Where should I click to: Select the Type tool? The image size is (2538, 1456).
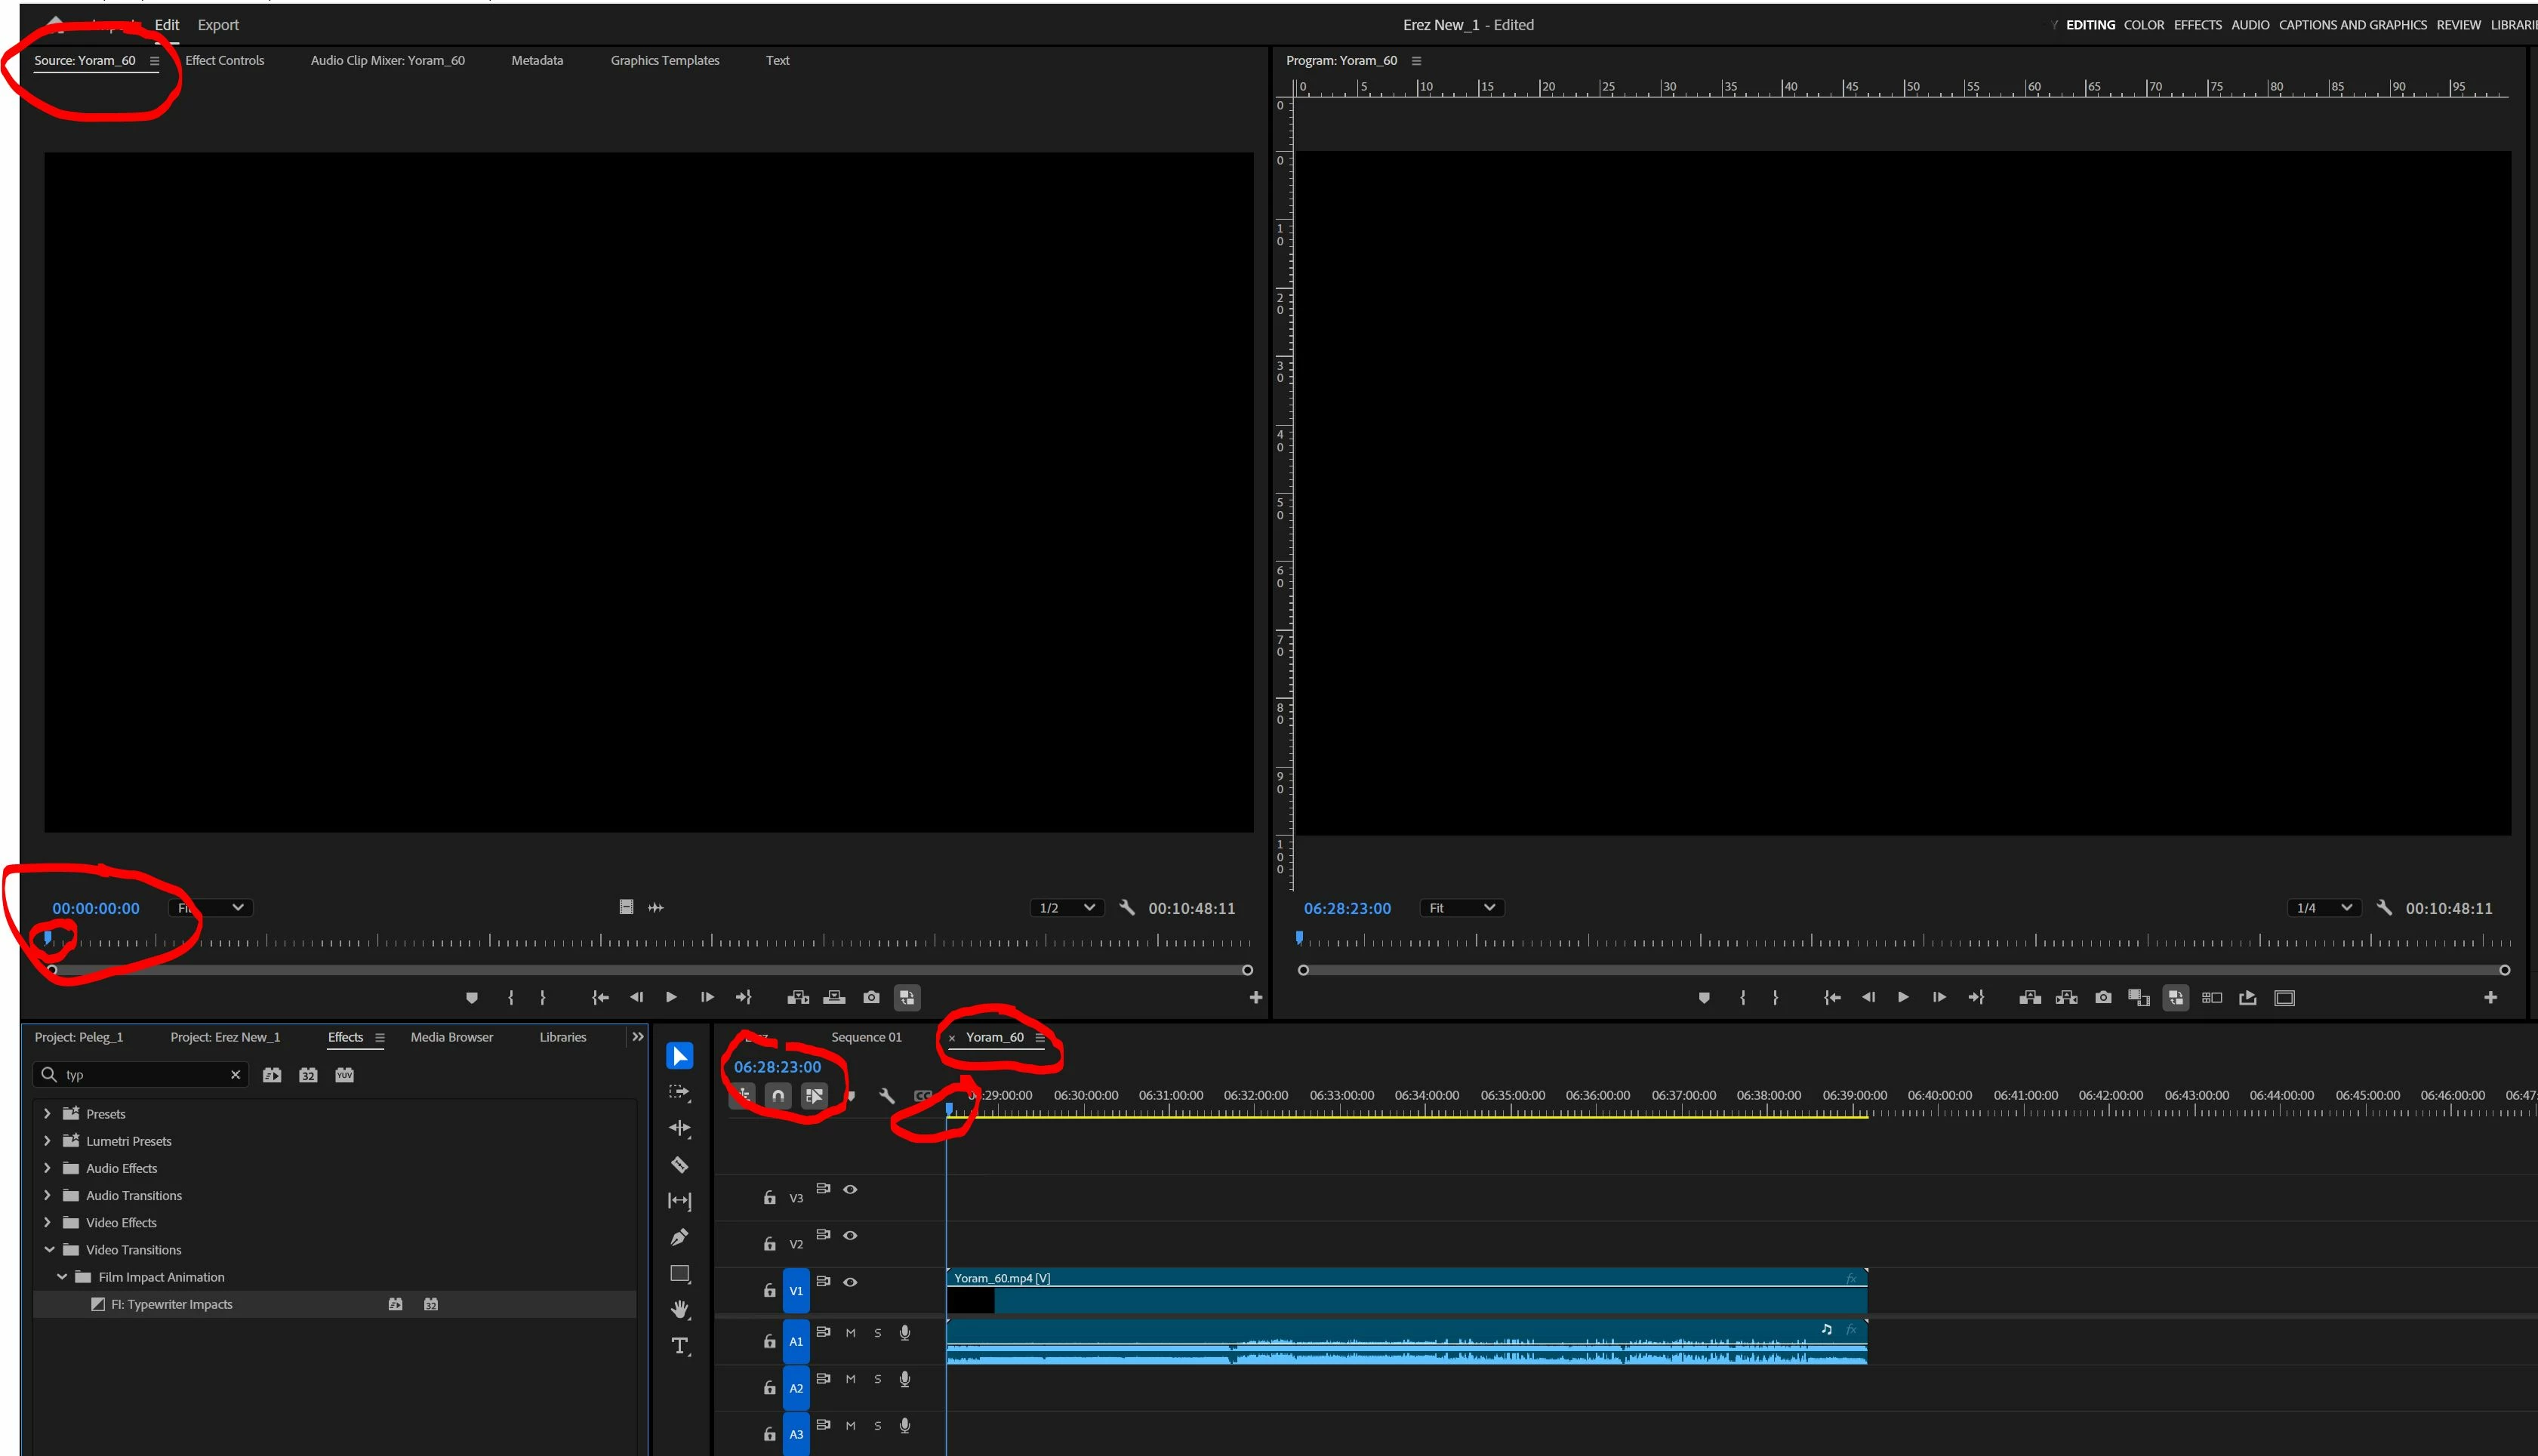click(680, 1346)
